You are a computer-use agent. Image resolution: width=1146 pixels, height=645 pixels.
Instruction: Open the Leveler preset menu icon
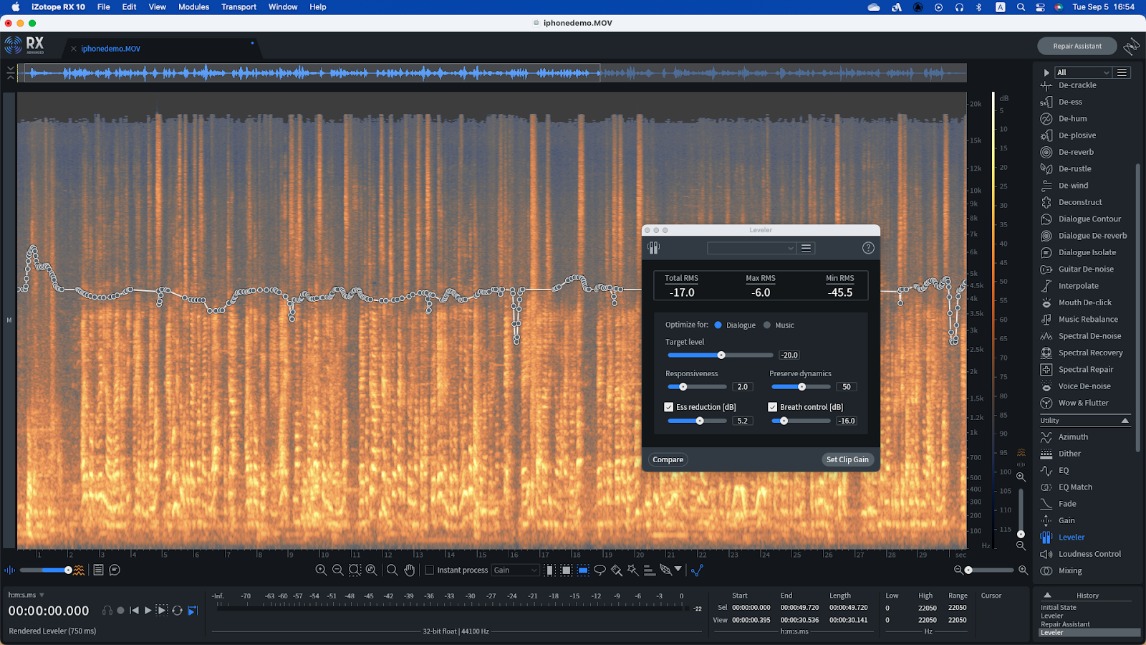tap(806, 248)
